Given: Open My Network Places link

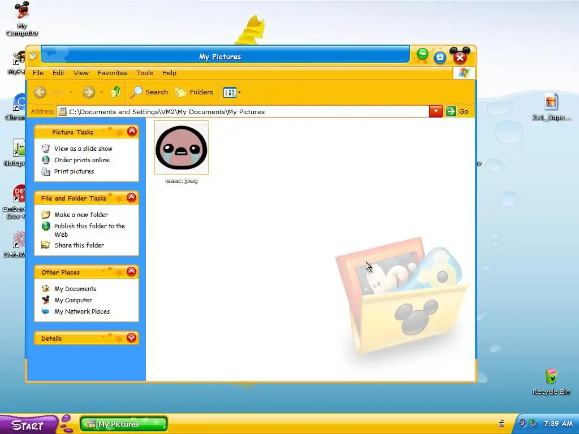Looking at the screenshot, I should coord(82,311).
